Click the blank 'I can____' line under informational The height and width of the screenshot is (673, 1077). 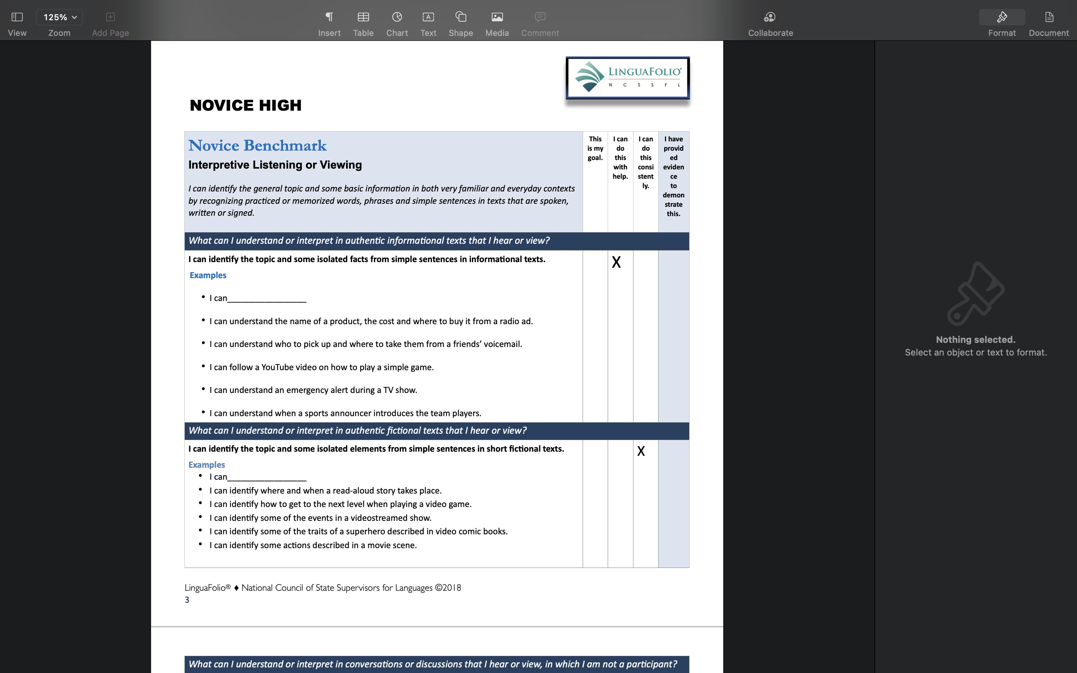[258, 298]
